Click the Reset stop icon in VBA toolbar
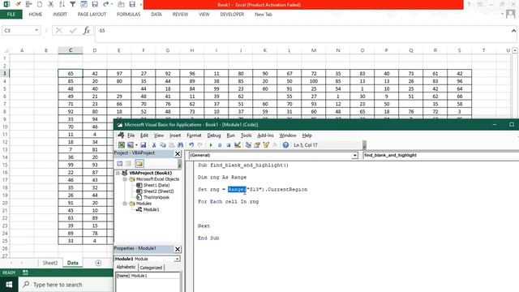 tap(229, 145)
